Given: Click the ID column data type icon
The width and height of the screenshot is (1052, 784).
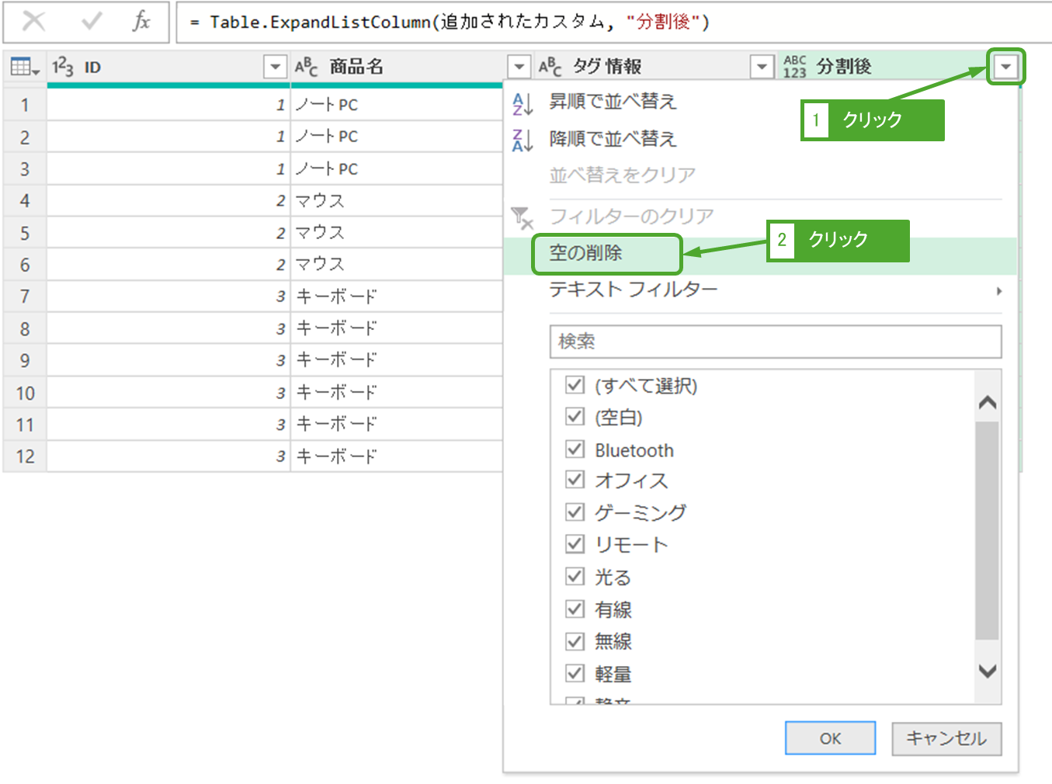Looking at the screenshot, I should [63, 68].
